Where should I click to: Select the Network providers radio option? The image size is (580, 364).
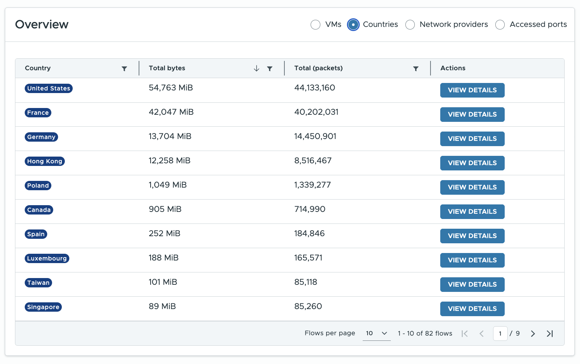click(x=410, y=25)
